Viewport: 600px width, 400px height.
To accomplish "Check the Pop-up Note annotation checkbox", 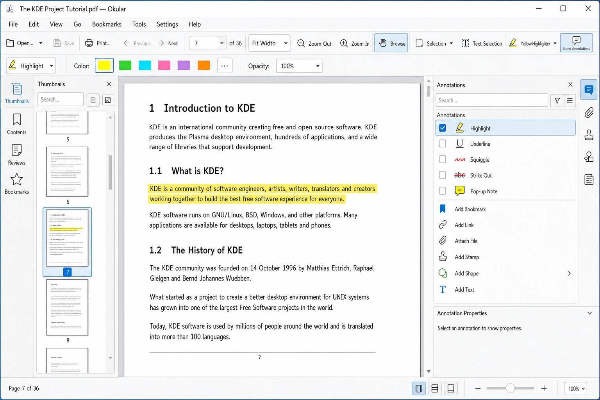I will tap(443, 191).
